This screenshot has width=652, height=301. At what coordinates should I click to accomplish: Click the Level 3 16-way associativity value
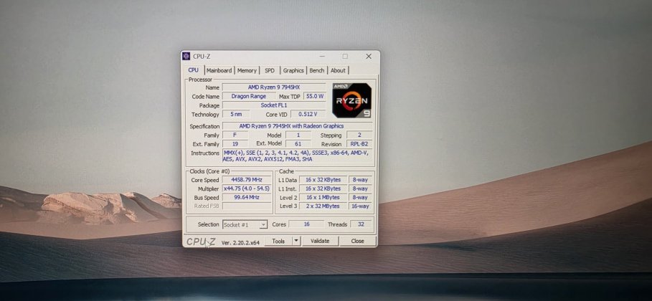point(360,206)
